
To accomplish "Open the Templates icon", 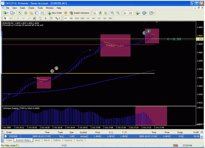I will click(x=151, y=13).
